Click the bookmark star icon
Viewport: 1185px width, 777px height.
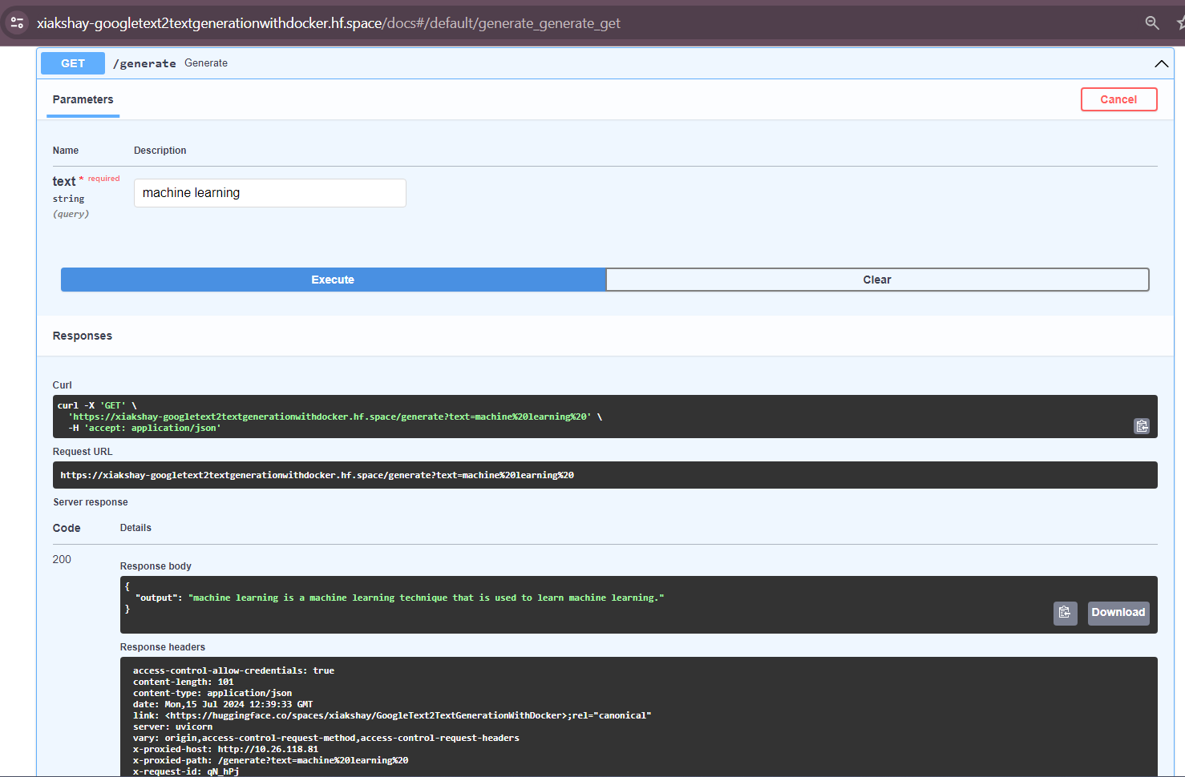click(1180, 23)
